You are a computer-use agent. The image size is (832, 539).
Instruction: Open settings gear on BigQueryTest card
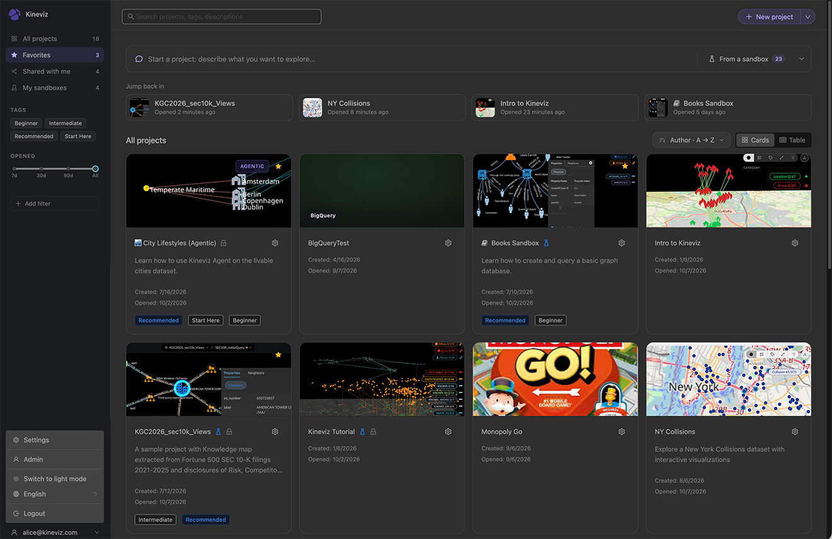point(448,243)
